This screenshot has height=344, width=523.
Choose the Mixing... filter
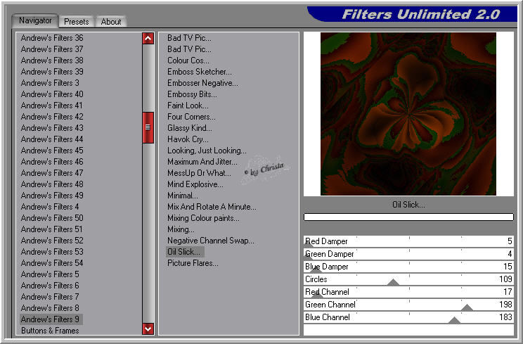(x=181, y=229)
